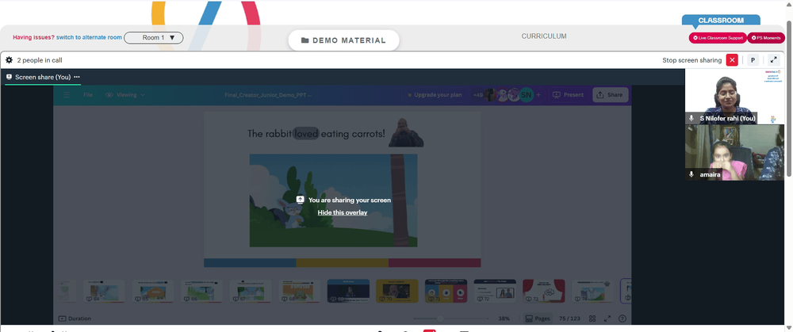Screen dimensions: 793x332
Task: Open Canva hamburger menu in shared screen
Action: click(67, 95)
